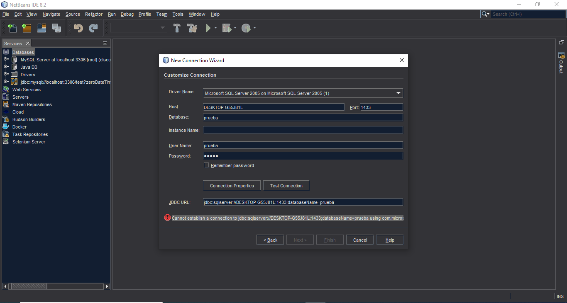
Task: Click the Databases node icon
Action: click(6, 52)
